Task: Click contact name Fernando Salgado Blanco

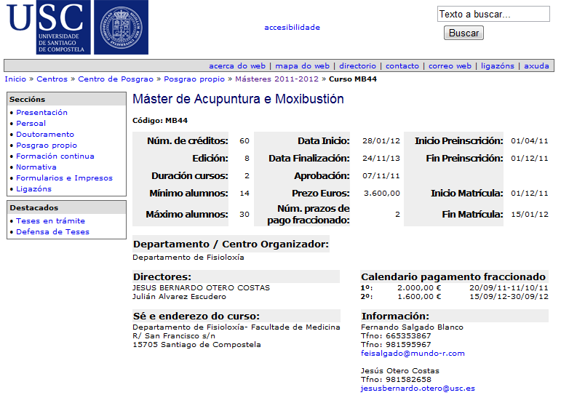Action: [x=412, y=327]
